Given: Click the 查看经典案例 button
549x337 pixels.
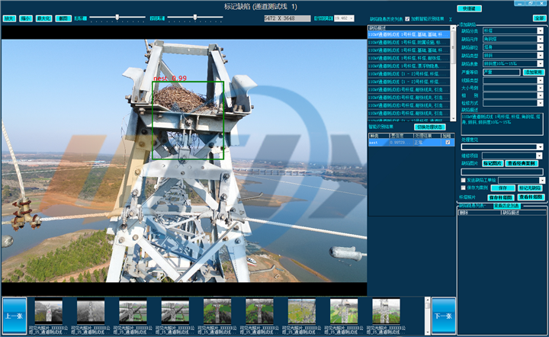Looking at the screenshot, I should 522,163.
